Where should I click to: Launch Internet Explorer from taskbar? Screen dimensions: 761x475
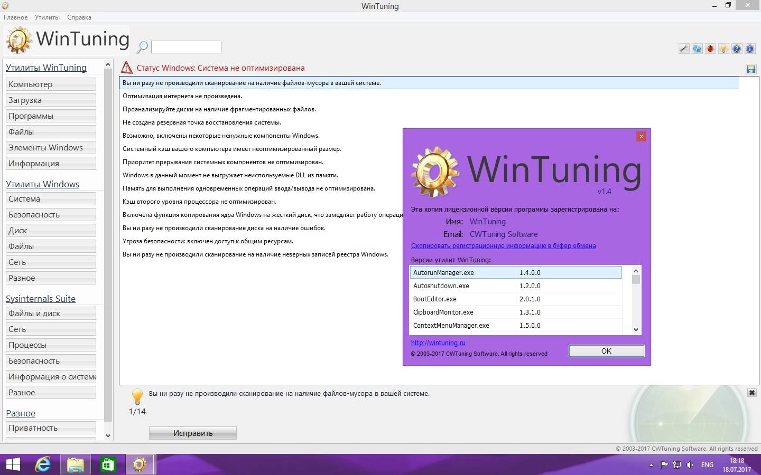coord(43,464)
